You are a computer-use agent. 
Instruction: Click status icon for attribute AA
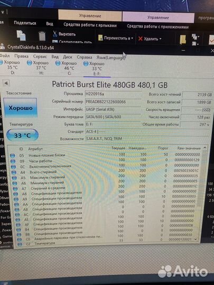click(x=16, y=205)
